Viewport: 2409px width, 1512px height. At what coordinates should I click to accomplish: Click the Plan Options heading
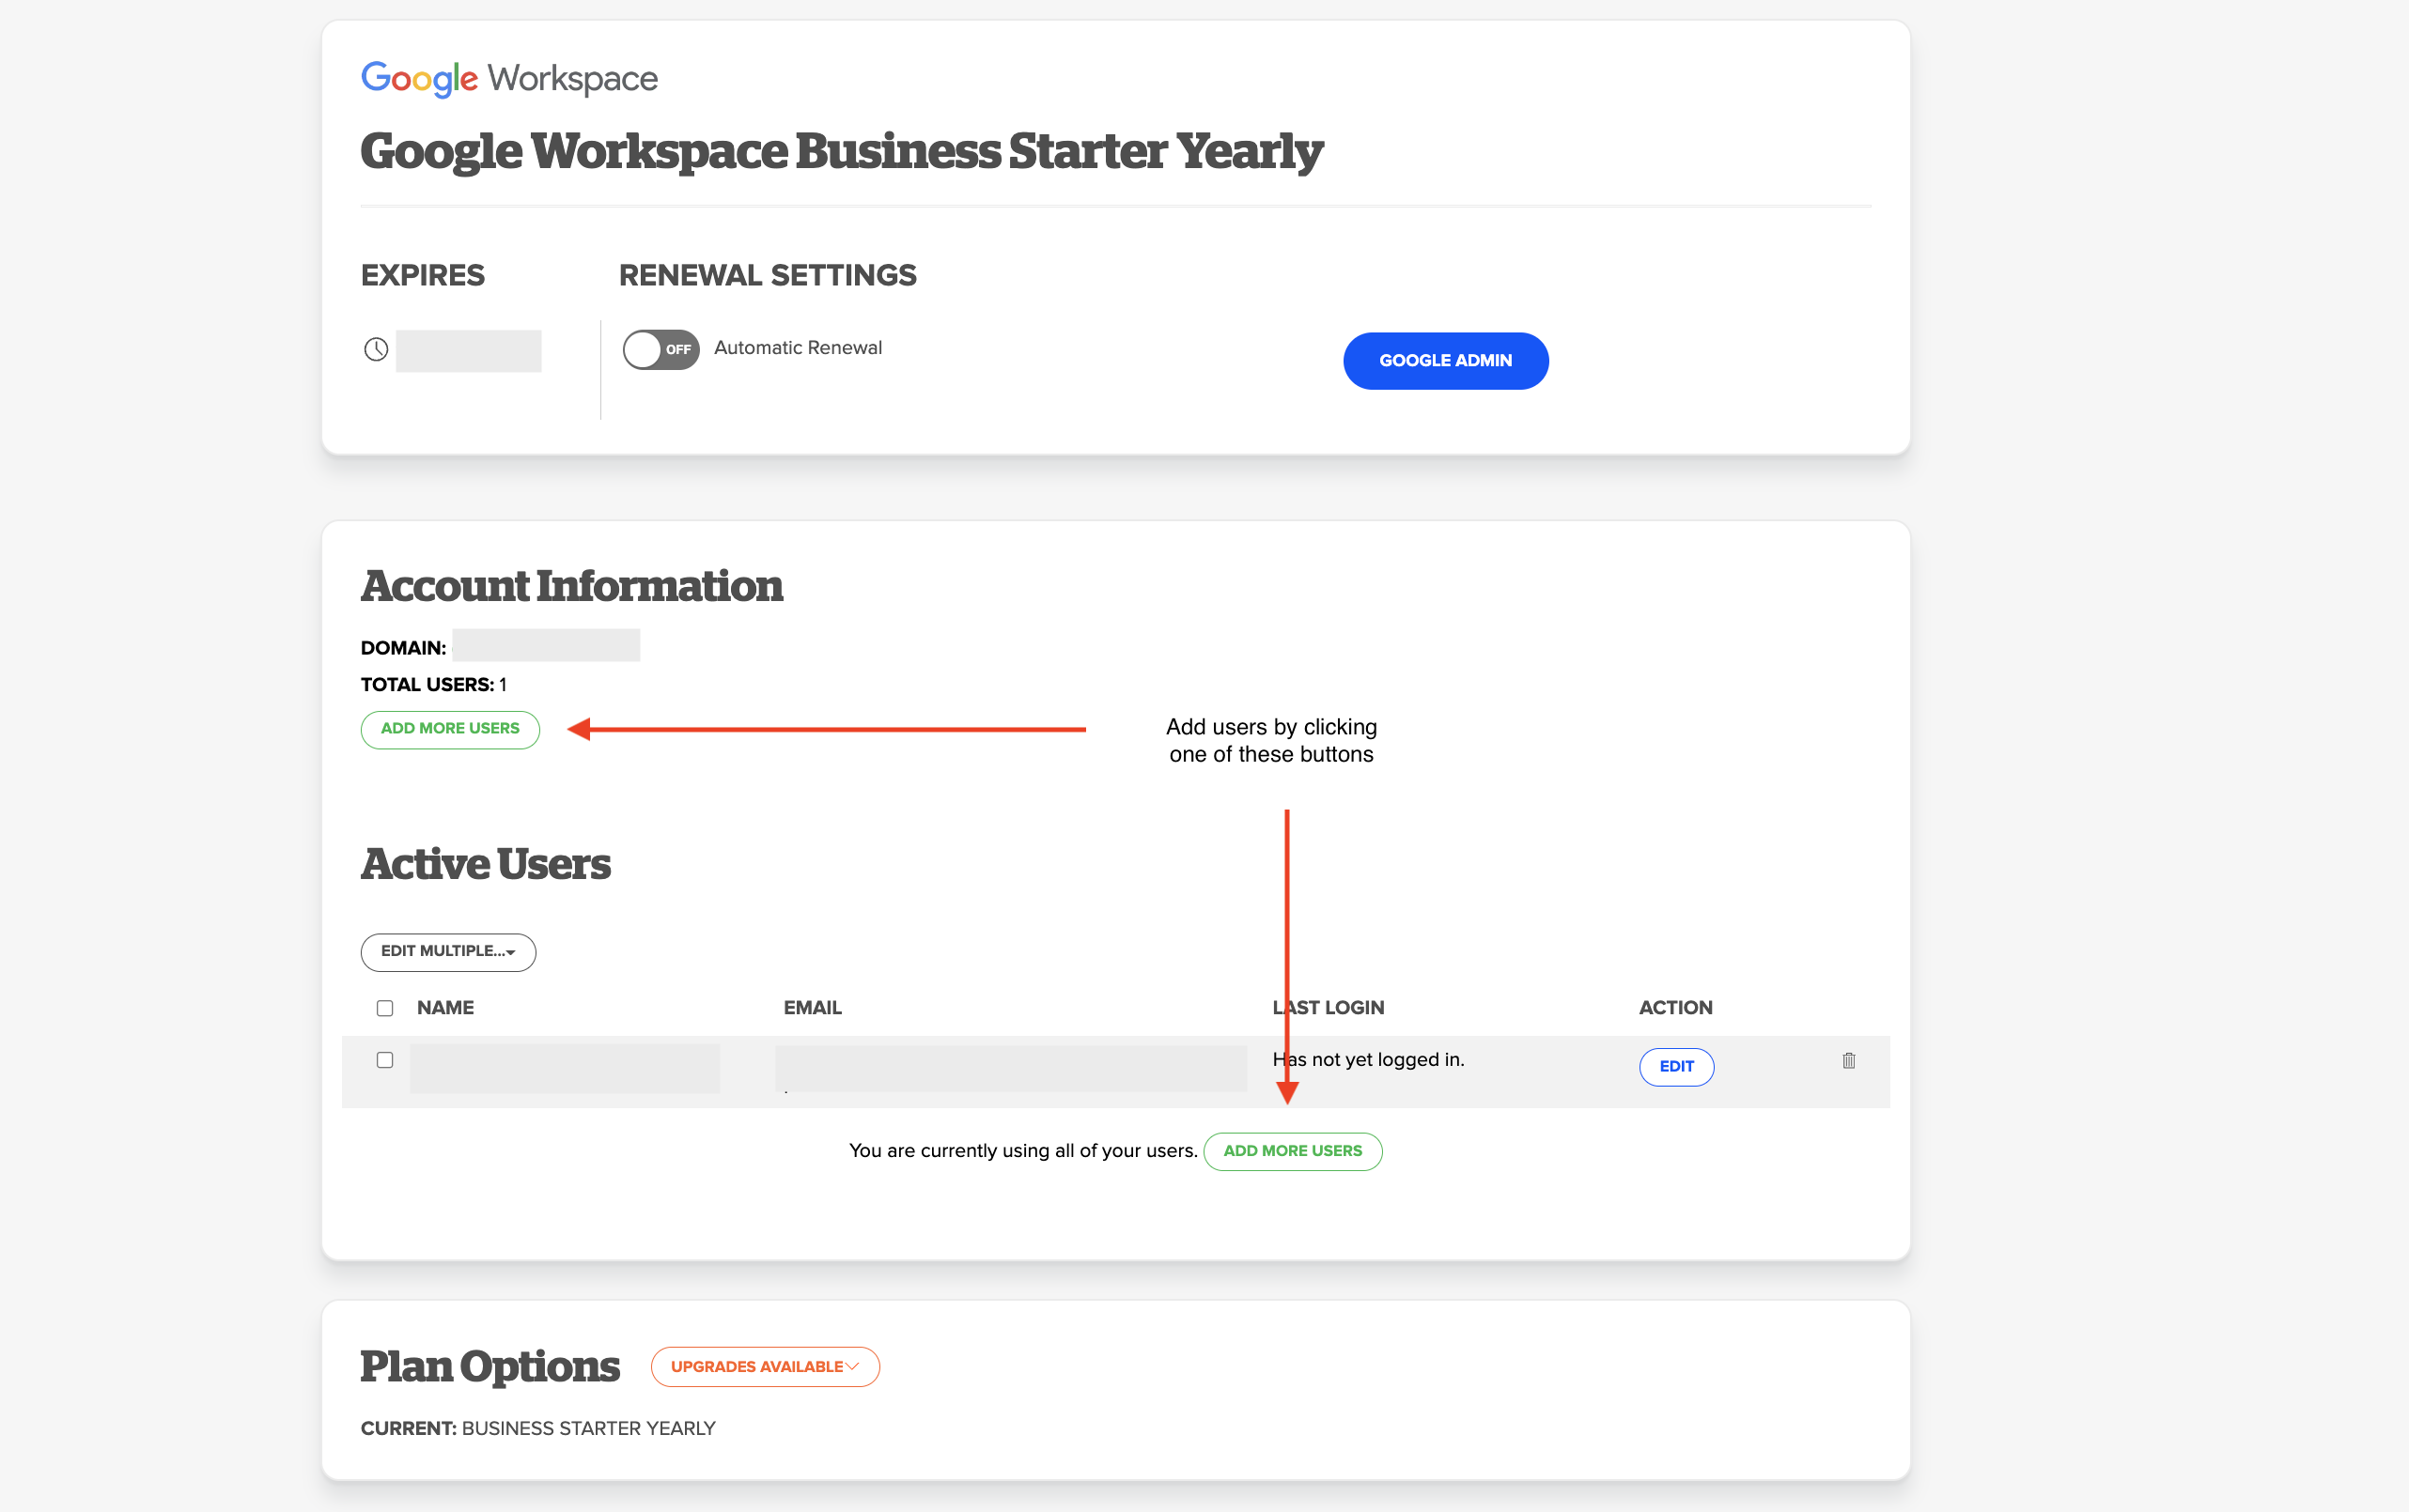pos(490,1366)
